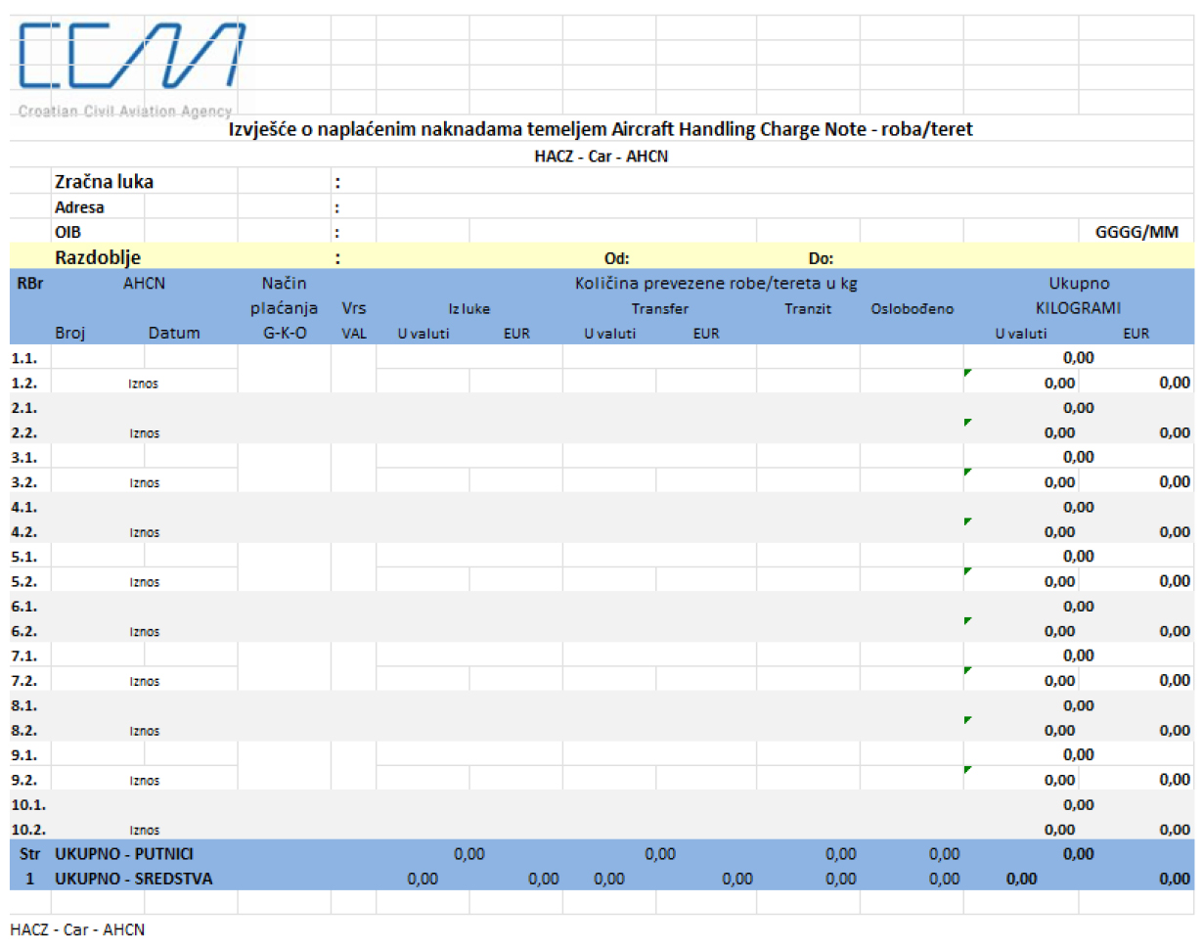Select the report title starting with Izvješće
The height and width of the screenshot is (949, 1203).
pyautogui.click(x=601, y=129)
